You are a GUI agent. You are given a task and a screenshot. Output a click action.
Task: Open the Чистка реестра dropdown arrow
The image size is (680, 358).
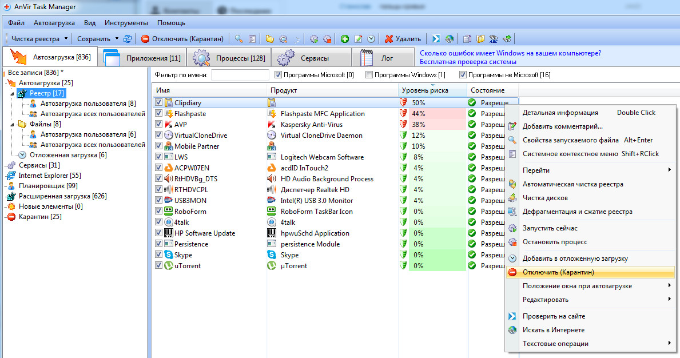pos(66,39)
